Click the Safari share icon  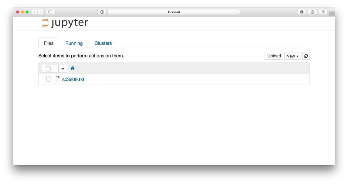pyautogui.click(x=312, y=12)
